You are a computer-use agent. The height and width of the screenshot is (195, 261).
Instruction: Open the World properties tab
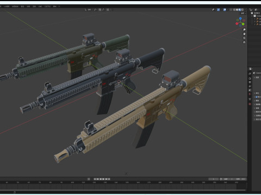coord(250,94)
